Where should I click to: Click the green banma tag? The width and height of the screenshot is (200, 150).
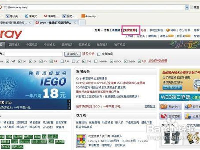24,141
